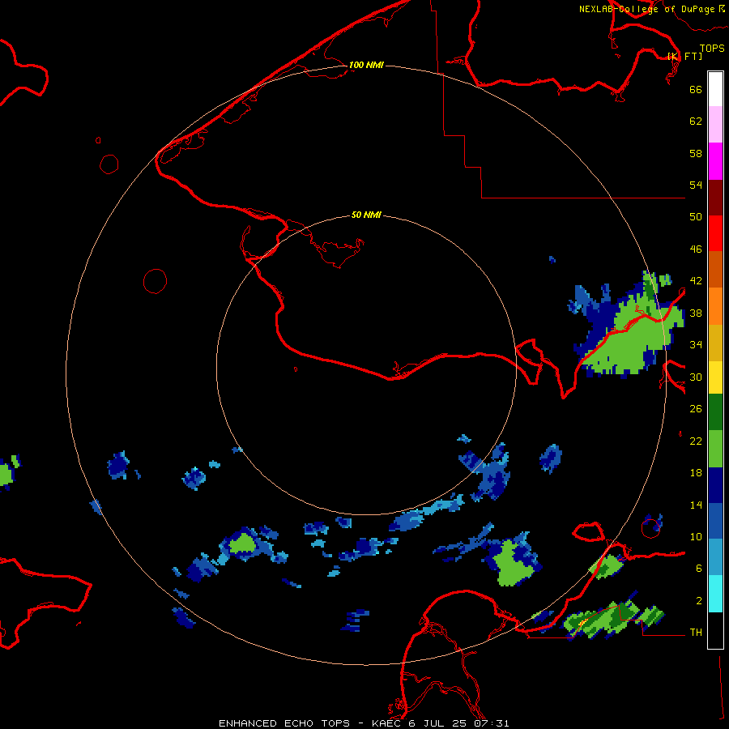729x729 pixels.
Task: Click legend value 62
Action: point(696,122)
